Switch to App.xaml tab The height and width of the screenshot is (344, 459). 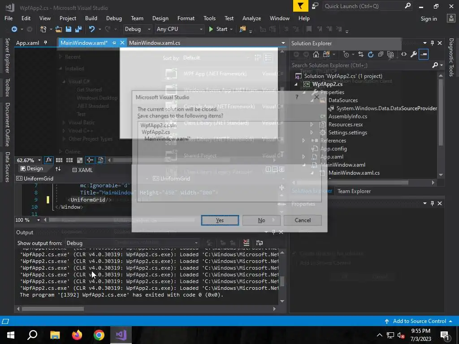pyautogui.click(x=27, y=43)
